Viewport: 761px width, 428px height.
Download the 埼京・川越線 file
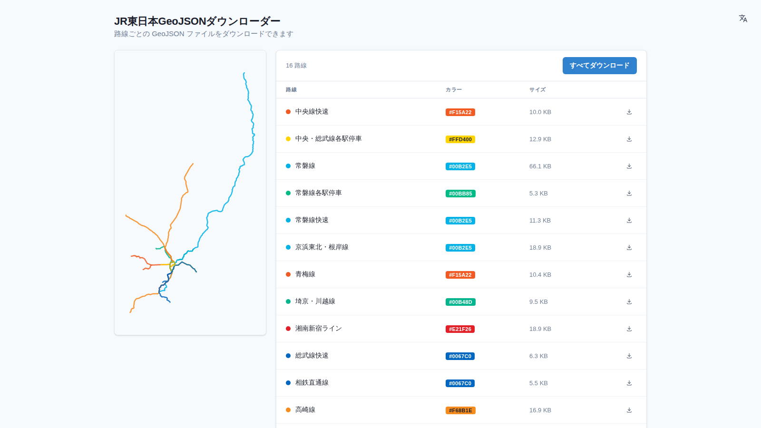click(x=629, y=302)
